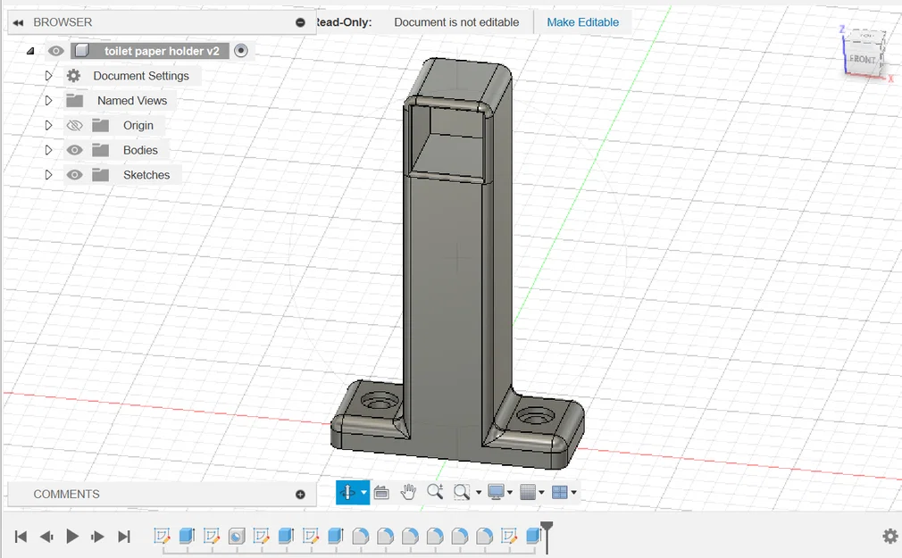Jump to the beginning of the timeline
The width and height of the screenshot is (902, 558).
point(21,537)
